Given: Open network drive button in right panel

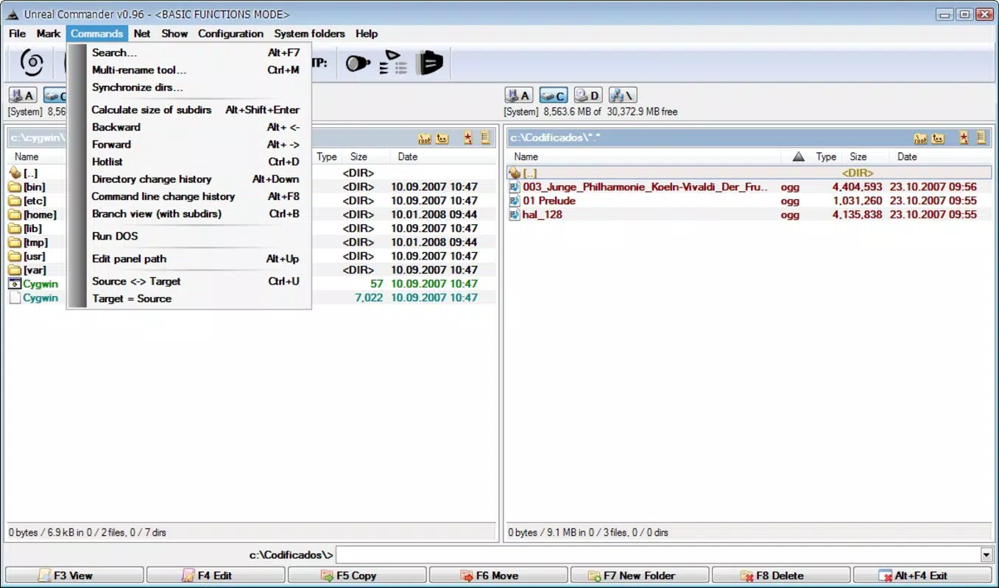Looking at the screenshot, I should tap(623, 95).
